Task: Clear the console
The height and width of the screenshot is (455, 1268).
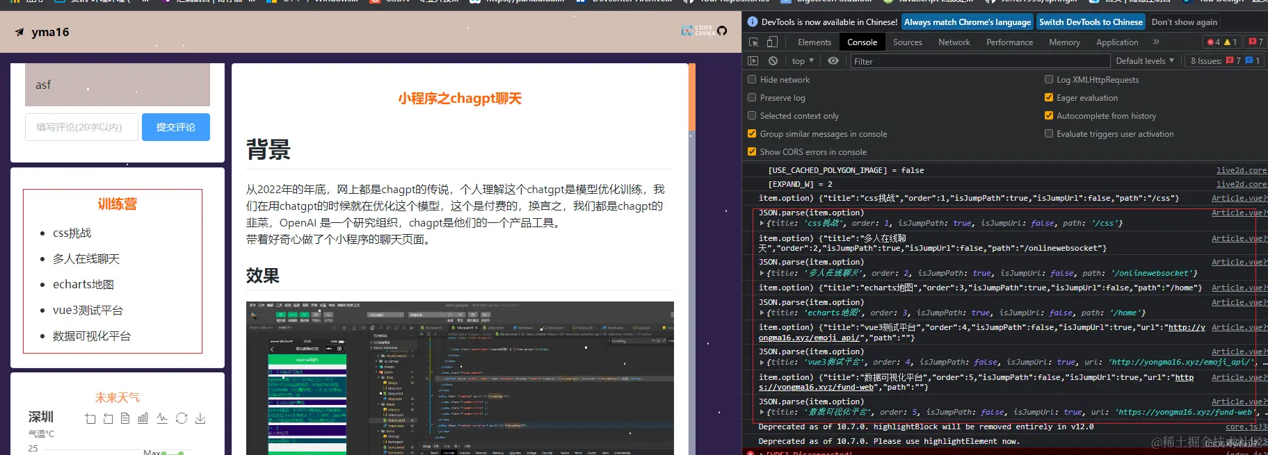Action: pyautogui.click(x=773, y=61)
